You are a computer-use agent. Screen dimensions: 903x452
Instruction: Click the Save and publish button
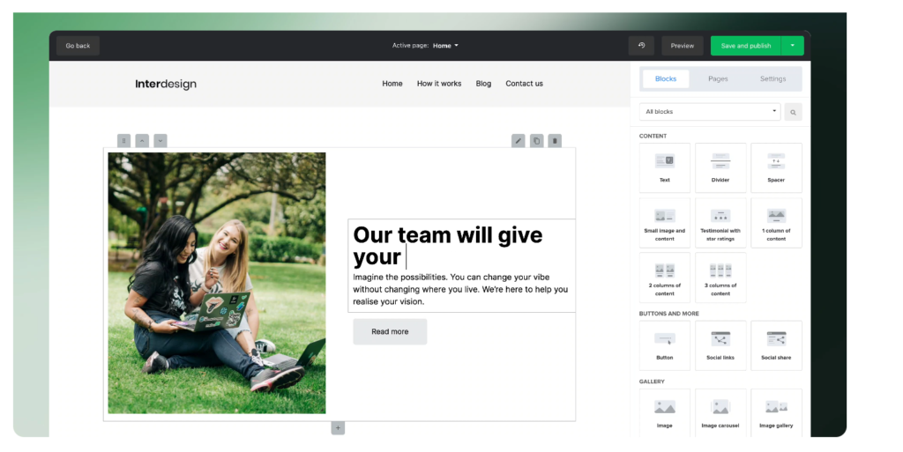pos(746,46)
